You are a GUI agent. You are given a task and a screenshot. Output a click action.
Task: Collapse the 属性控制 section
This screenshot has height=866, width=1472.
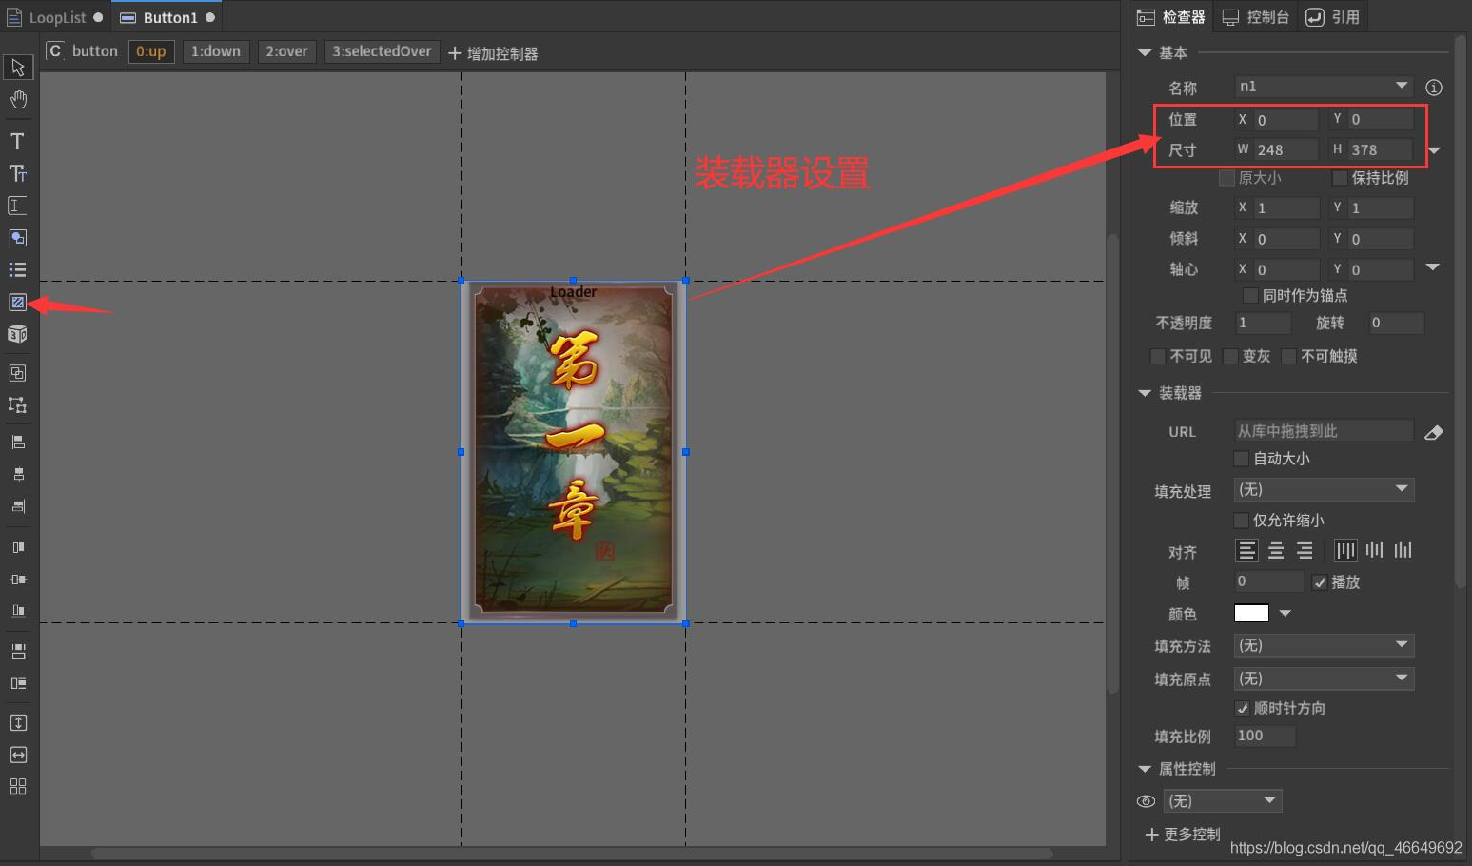pyautogui.click(x=1145, y=769)
